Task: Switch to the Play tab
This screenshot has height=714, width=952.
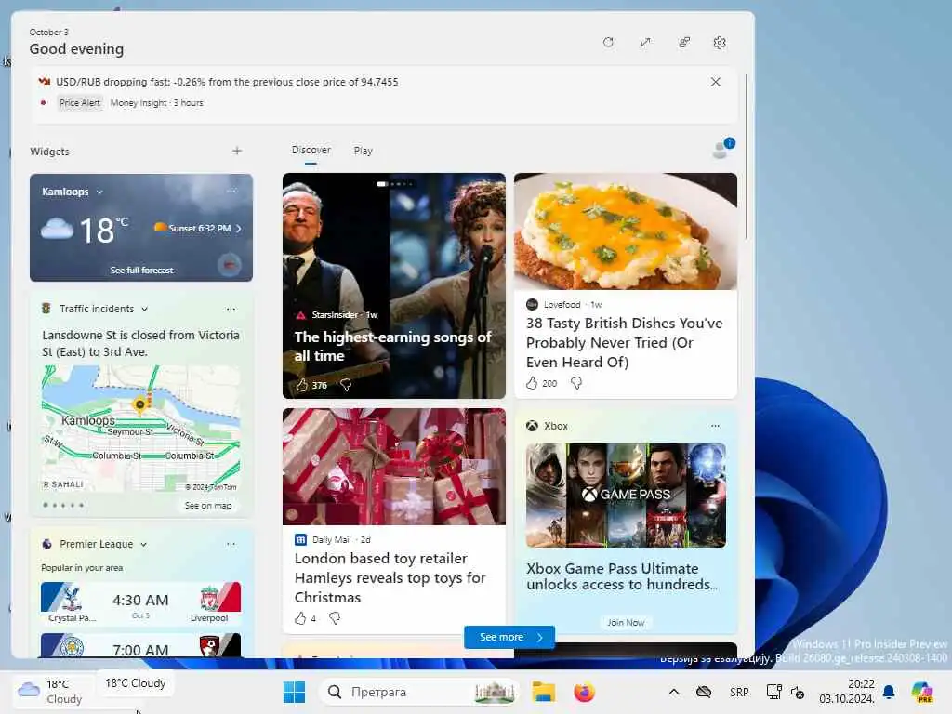Action: click(x=364, y=151)
